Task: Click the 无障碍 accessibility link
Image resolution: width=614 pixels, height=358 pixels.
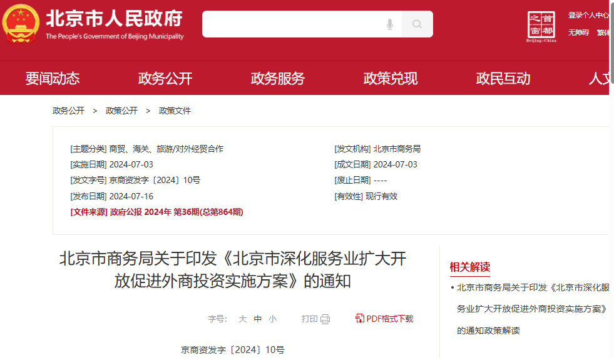Action: [578, 32]
